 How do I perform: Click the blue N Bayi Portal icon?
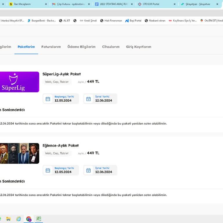pos(127,21)
